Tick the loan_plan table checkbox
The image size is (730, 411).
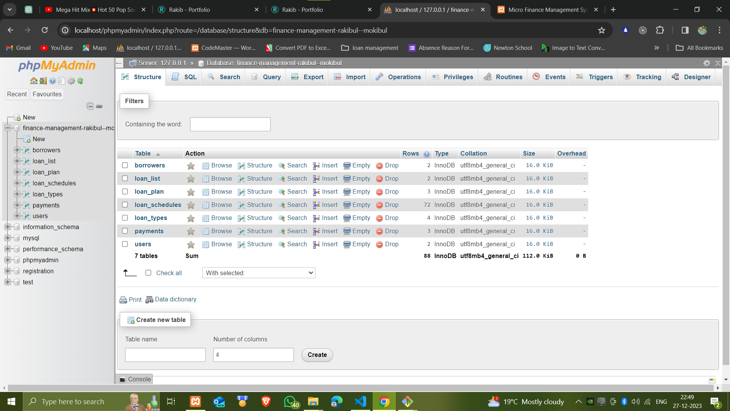click(x=125, y=191)
